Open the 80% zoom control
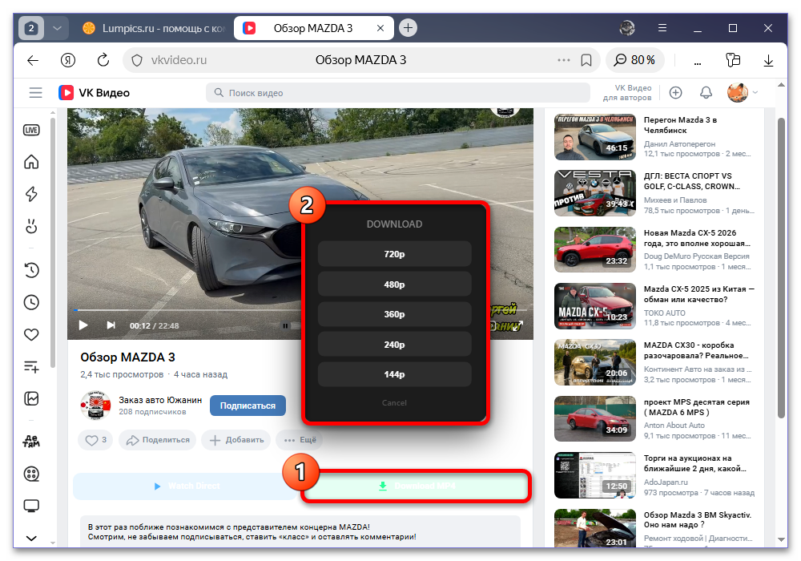The image size is (801, 561). tap(634, 60)
